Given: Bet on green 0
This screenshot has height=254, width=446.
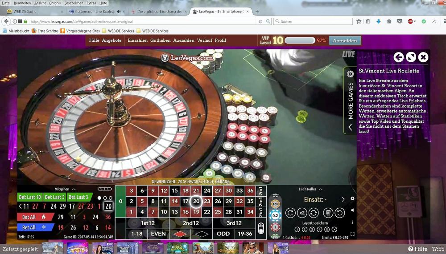Looking at the screenshot, I should pos(120,201).
